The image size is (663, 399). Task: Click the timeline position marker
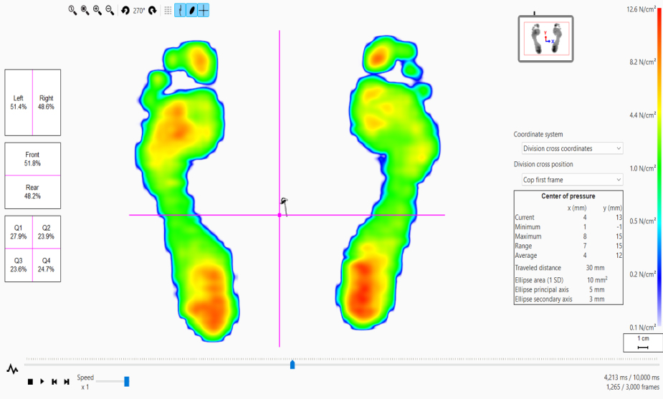coord(292,365)
